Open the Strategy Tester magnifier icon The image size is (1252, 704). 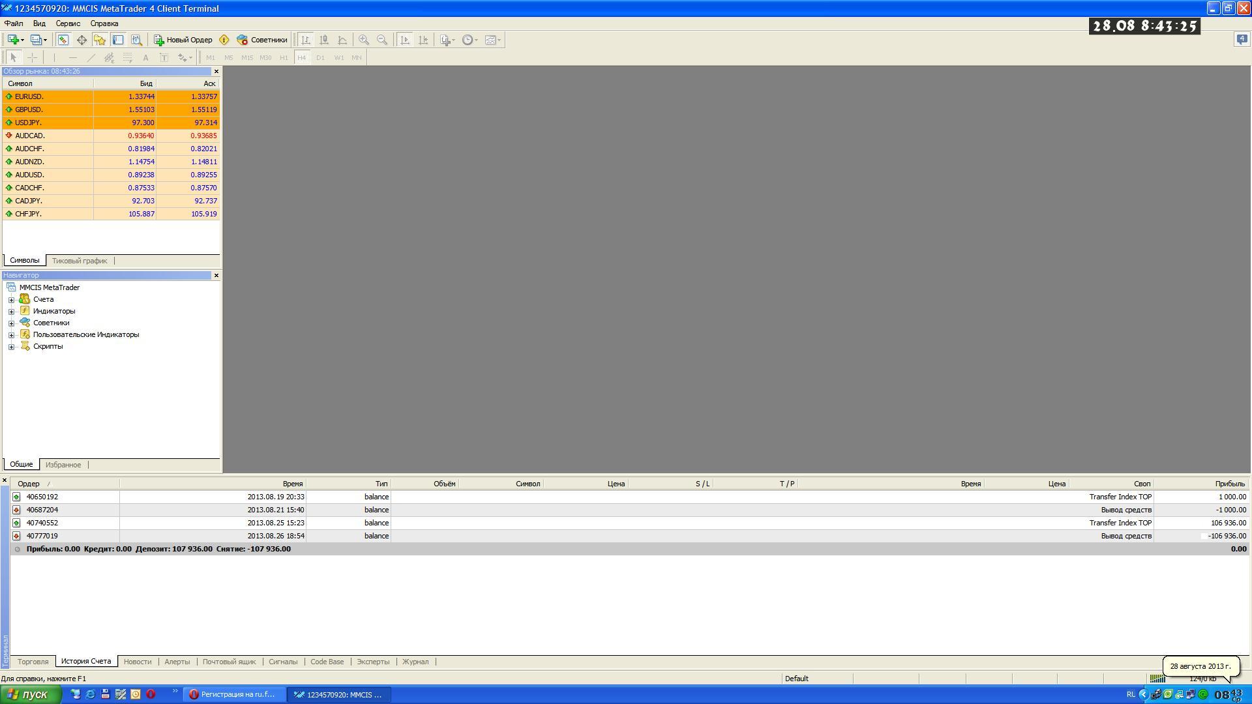[136, 40]
